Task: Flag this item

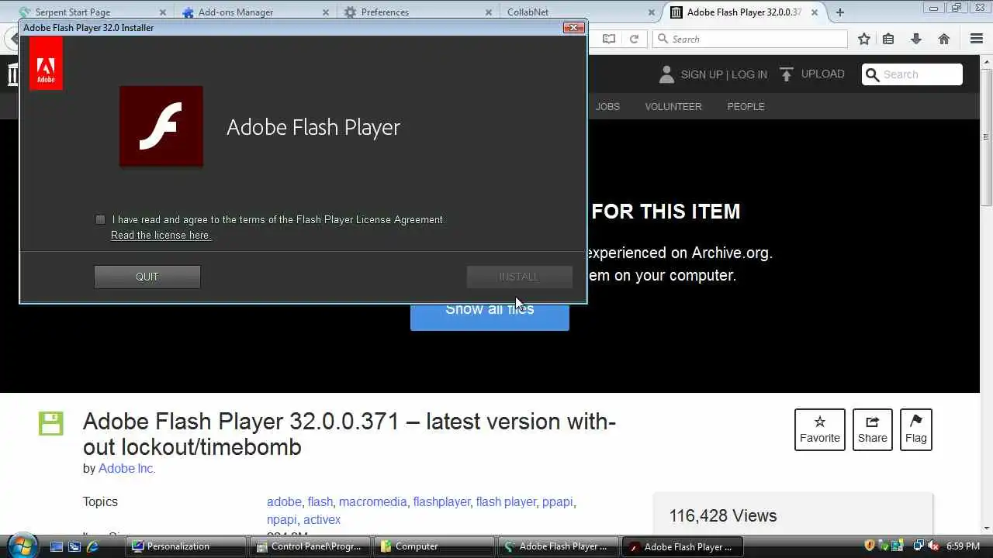Action: (916, 429)
